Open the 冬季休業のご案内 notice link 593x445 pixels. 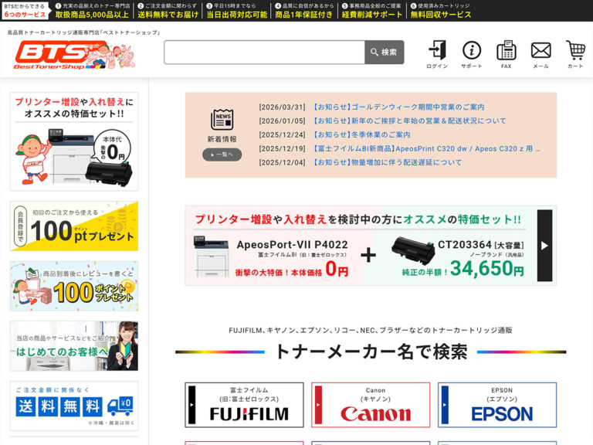pos(361,134)
